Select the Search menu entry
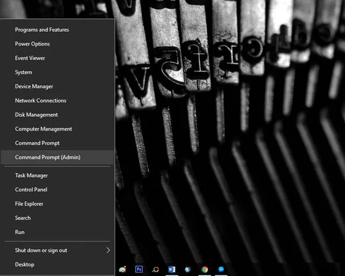This screenshot has width=345, height=276. [x=57, y=218]
